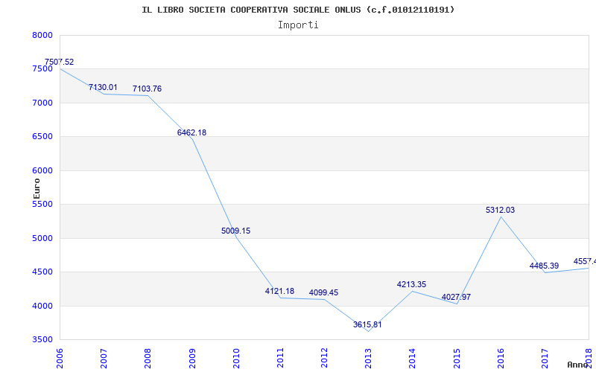596x372 pixels.
Task: Click the 2007 x-axis label
Action: [104, 359]
